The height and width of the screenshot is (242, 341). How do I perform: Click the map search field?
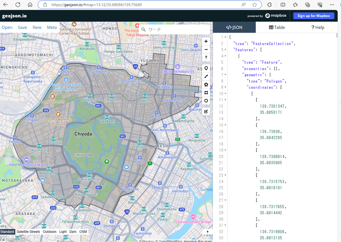pos(170,29)
